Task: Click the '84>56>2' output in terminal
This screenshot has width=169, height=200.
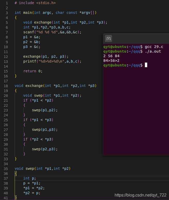Action: (x=111, y=61)
